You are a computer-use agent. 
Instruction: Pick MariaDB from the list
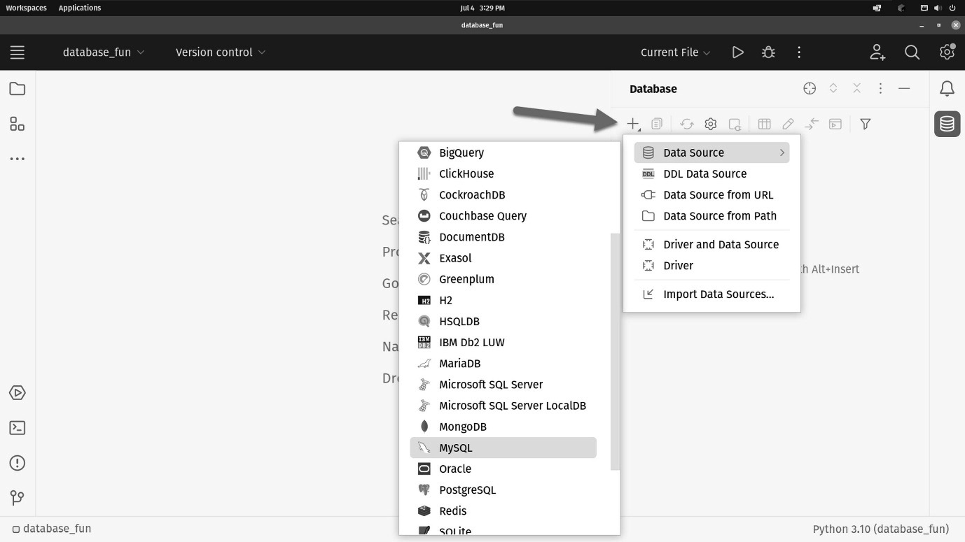point(504,363)
